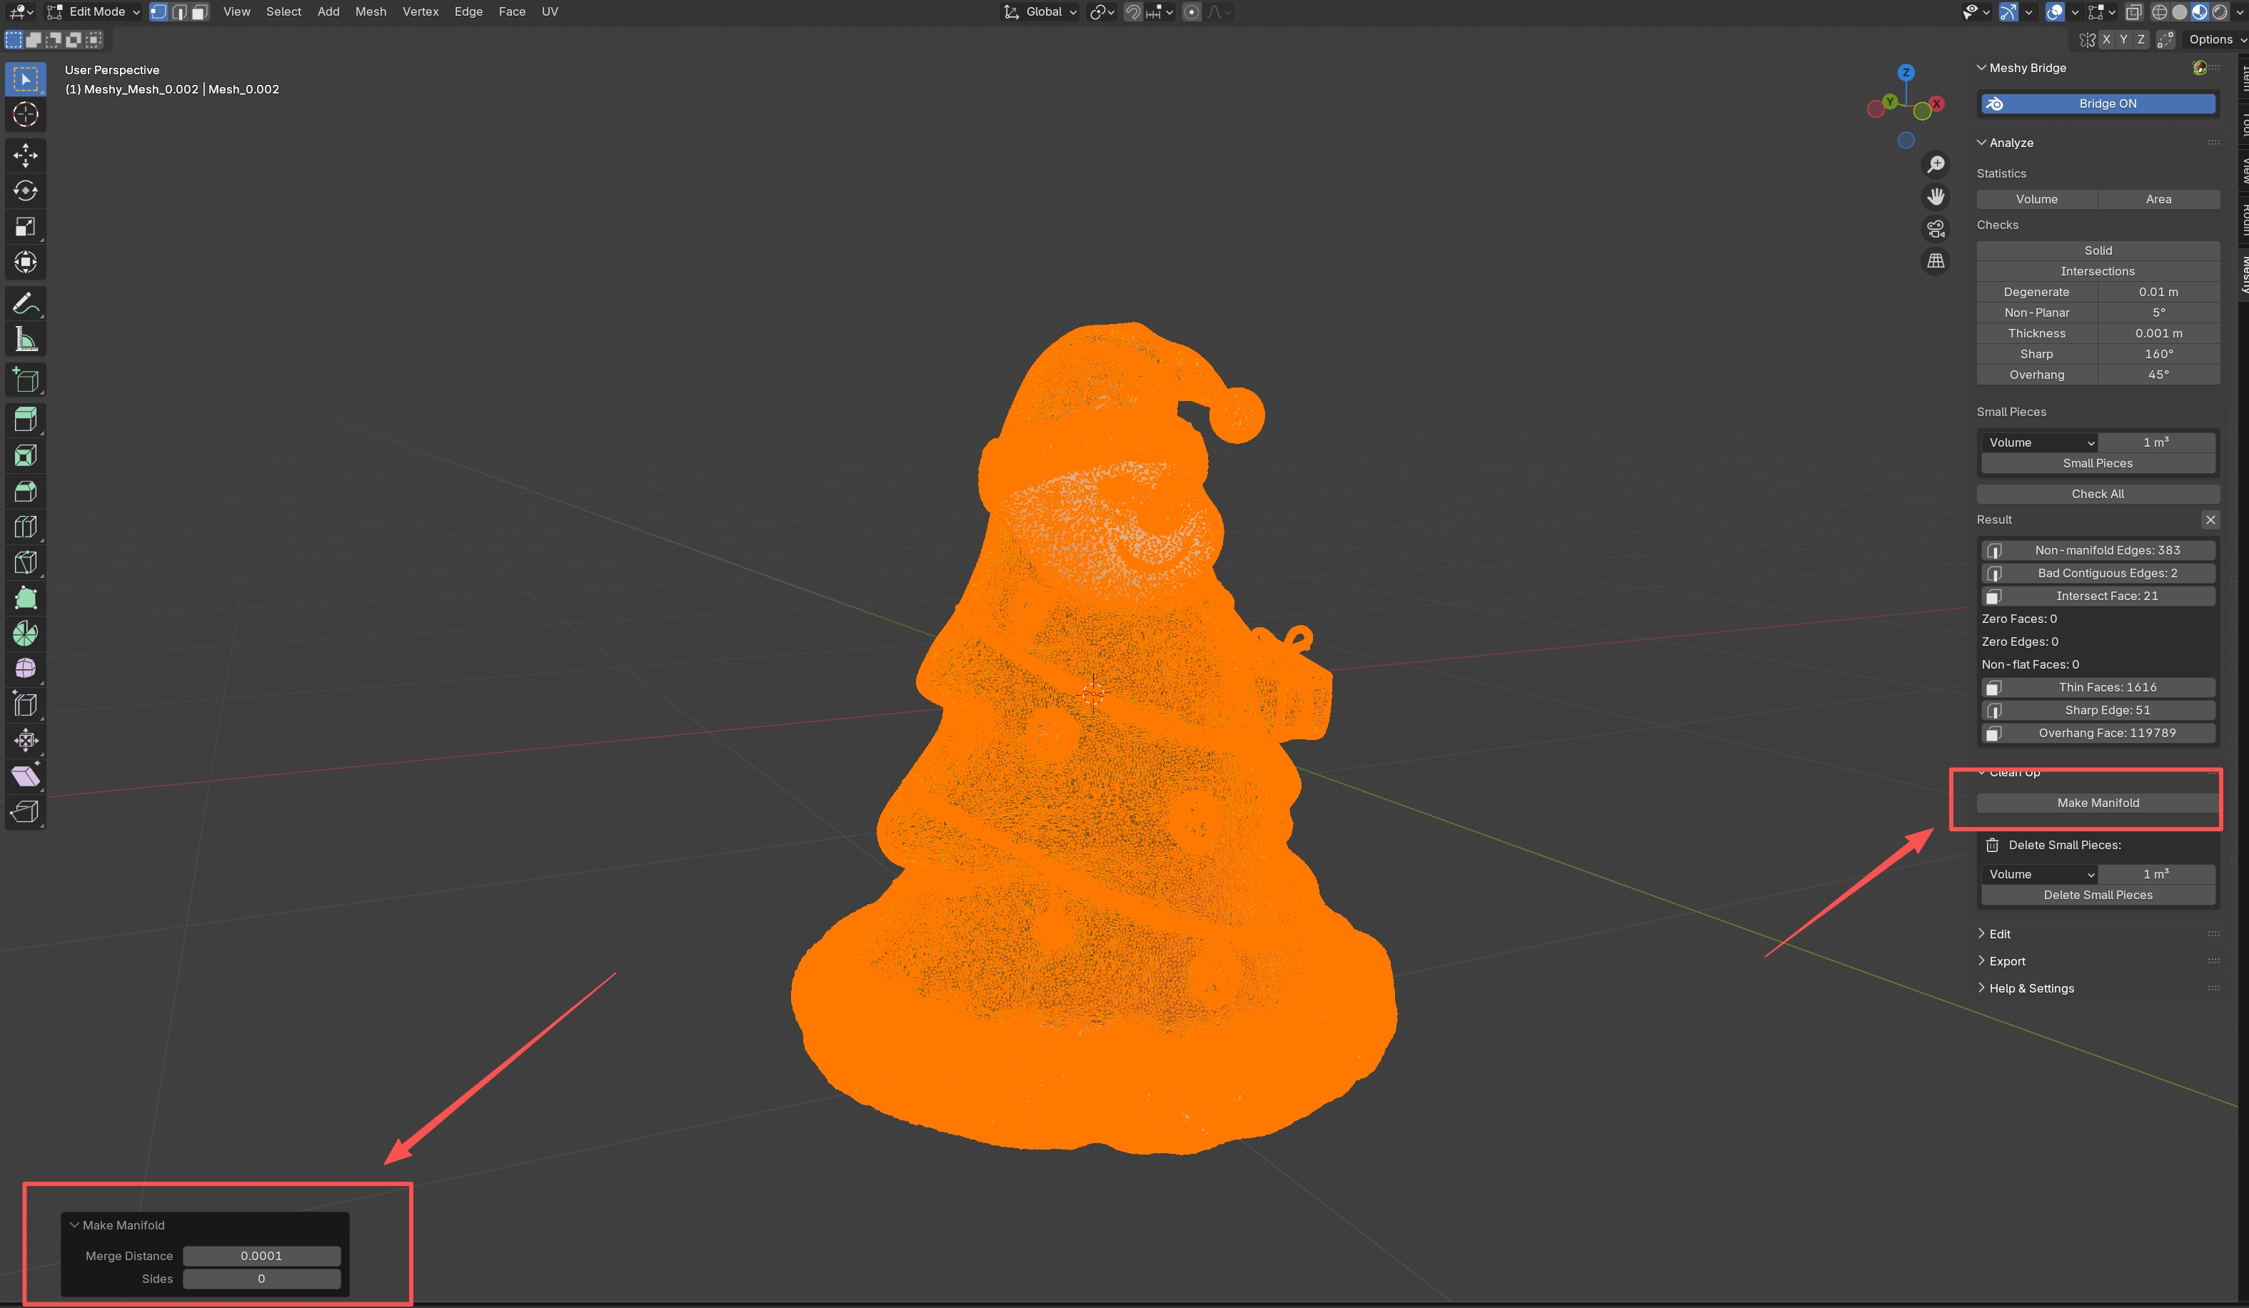
Task: Pick the Knife tool
Action: 25,562
